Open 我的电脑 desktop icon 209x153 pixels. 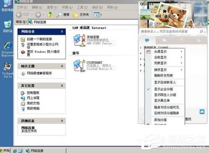(x=8, y=5)
